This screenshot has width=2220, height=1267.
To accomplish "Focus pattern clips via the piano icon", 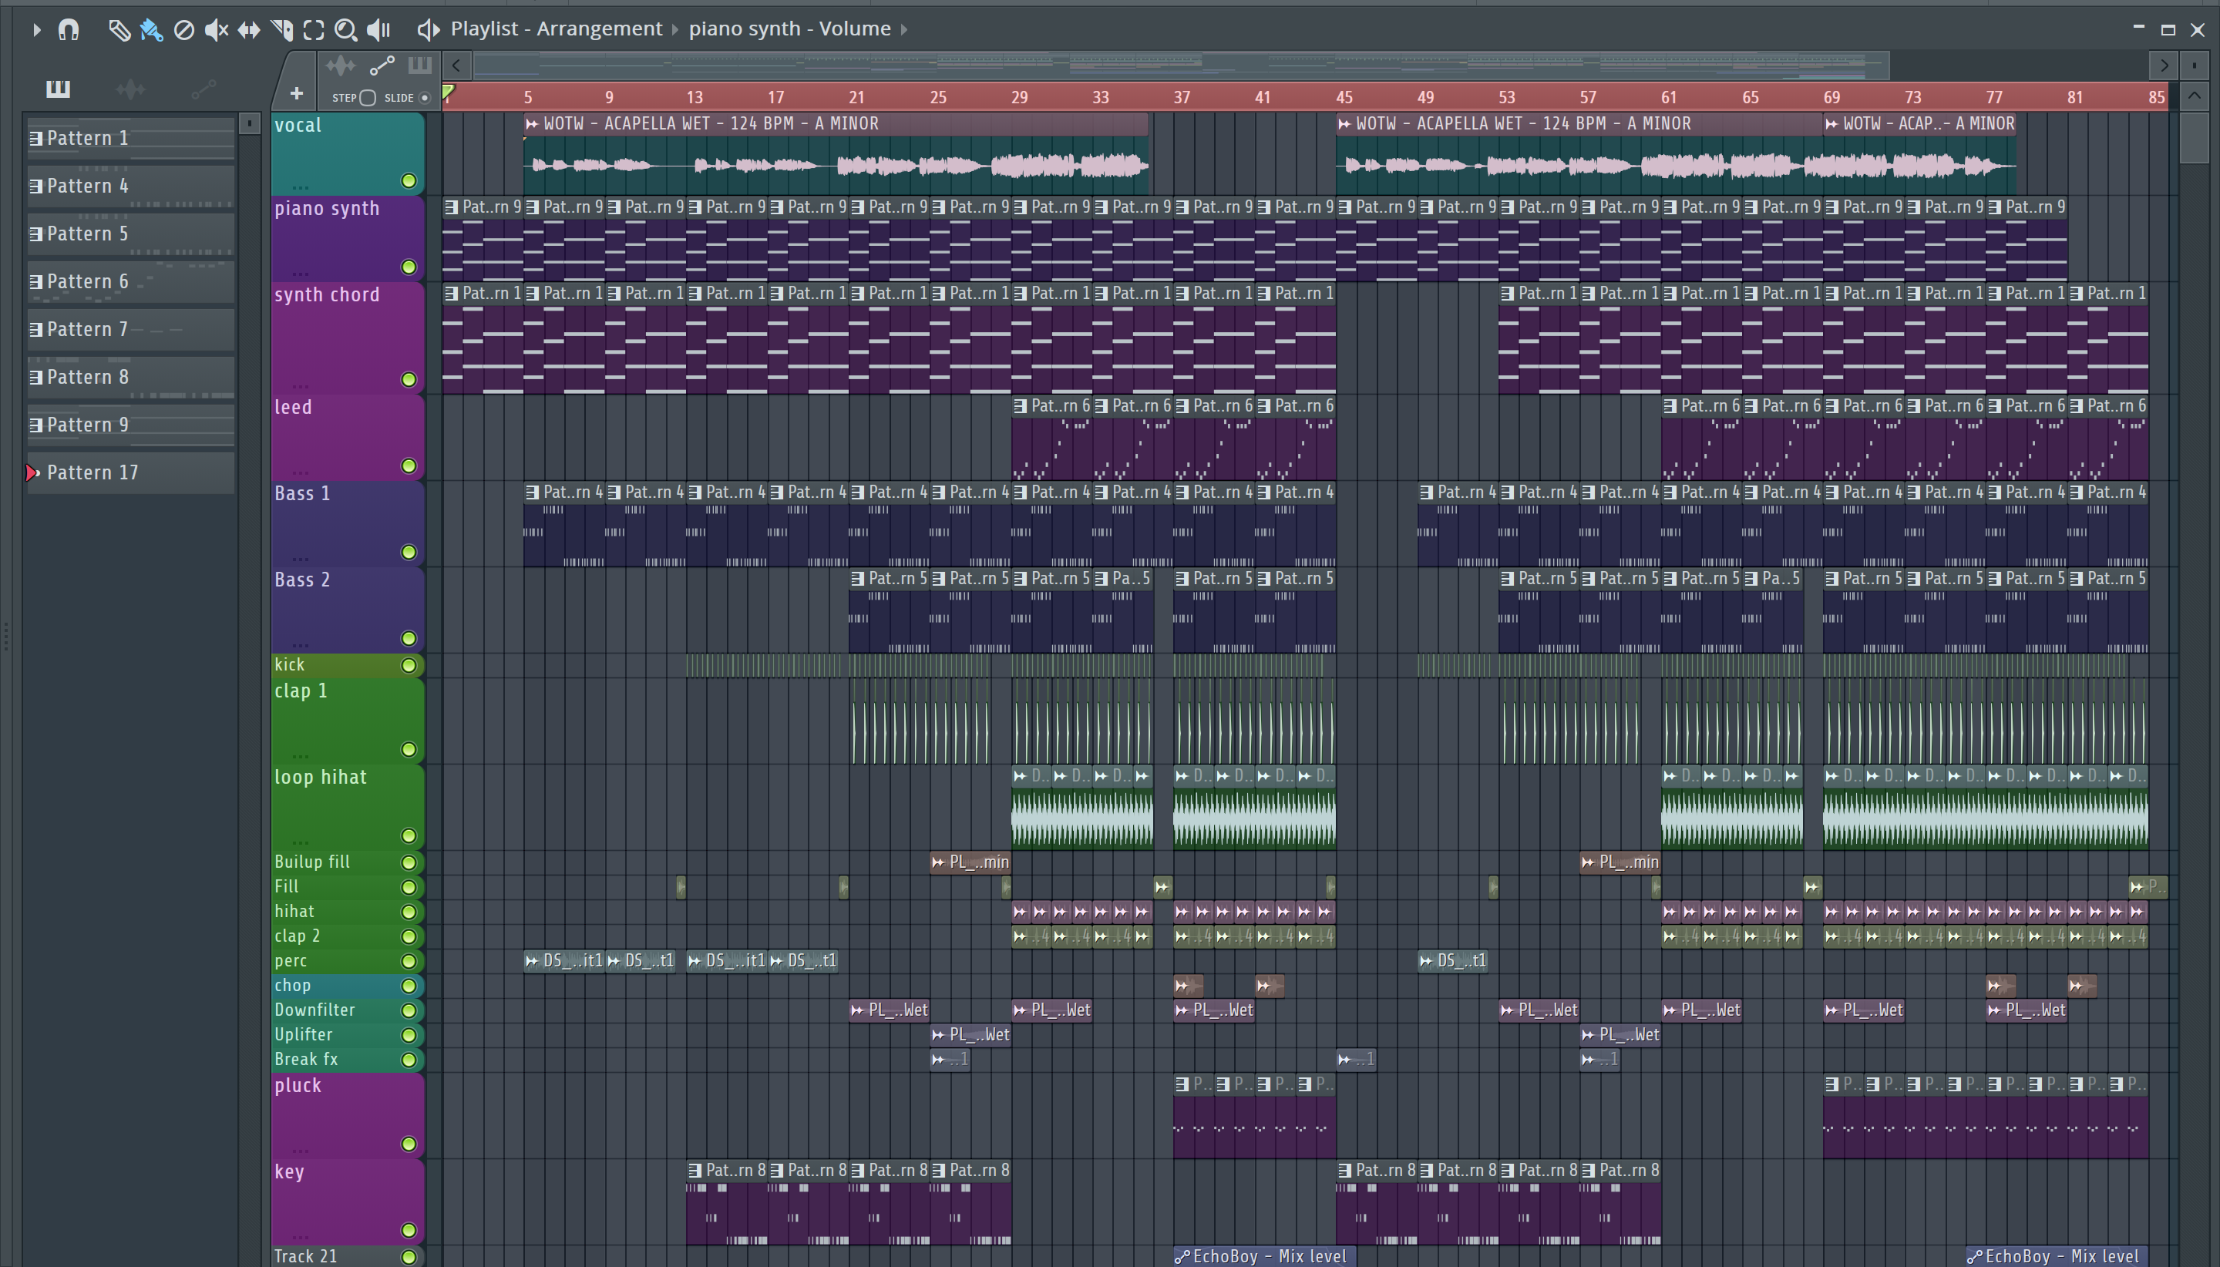I will [x=420, y=66].
